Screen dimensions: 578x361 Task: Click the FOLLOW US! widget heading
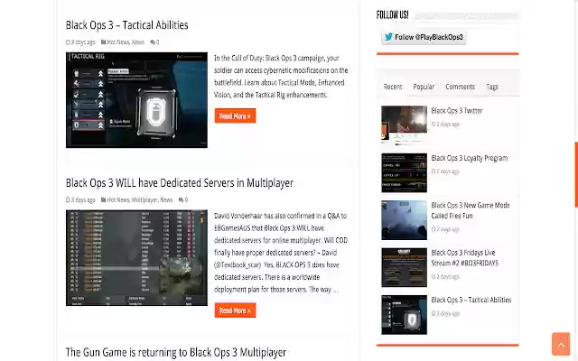click(x=392, y=15)
